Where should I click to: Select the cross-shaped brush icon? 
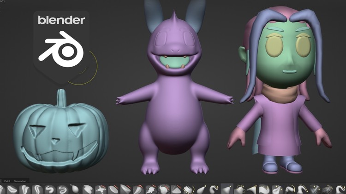coord(101,189)
